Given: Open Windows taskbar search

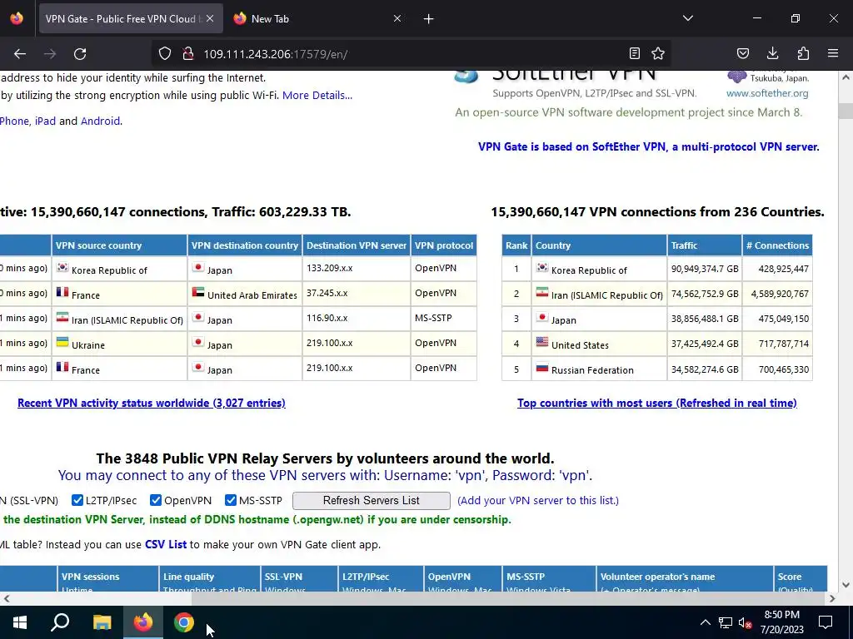Looking at the screenshot, I should click(60, 622).
